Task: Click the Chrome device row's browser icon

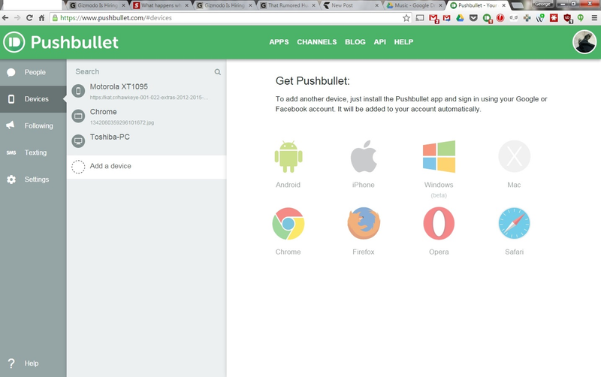Action: pyautogui.click(x=78, y=116)
